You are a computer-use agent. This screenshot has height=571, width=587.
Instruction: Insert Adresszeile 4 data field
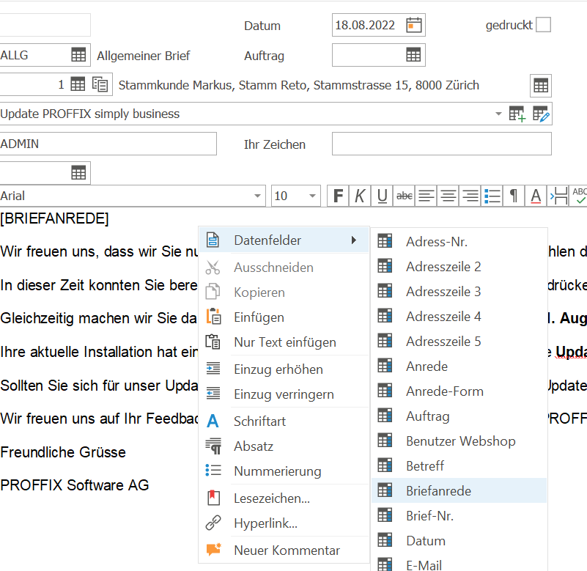(459, 317)
